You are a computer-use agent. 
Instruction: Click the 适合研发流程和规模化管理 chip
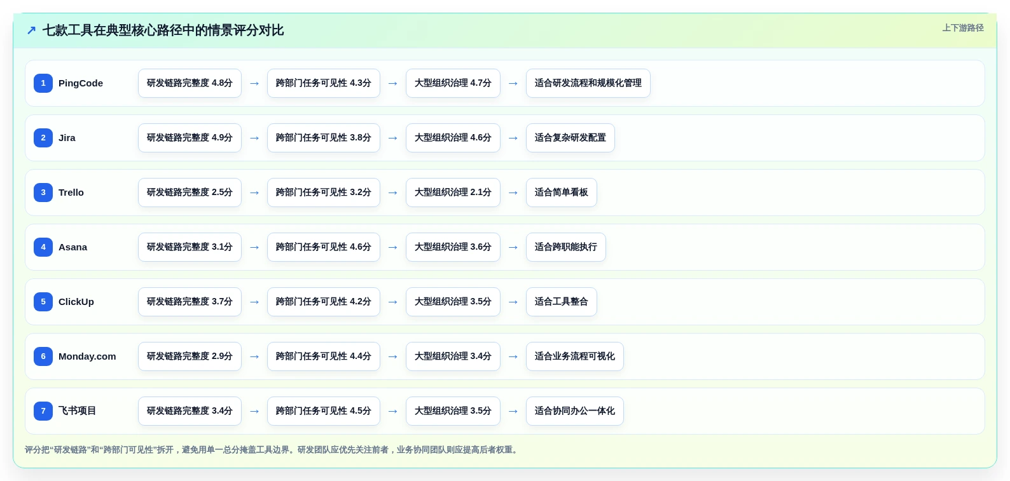click(588, 83)
